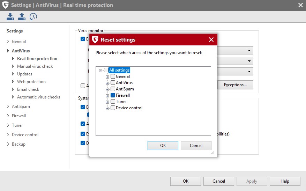Click the reset settings clock icon

[33, 17]
